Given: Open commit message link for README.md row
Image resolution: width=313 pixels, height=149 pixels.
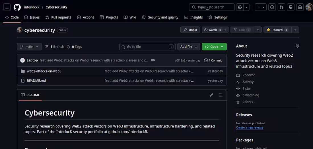Looking at the screenshot, I should pos(149,81).
